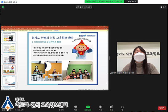Click the green encryption shield icon
Viewport: 168px width, 112px height.
(x=3, y=7)
